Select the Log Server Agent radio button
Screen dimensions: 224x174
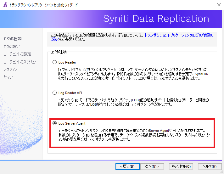(54, 123)
